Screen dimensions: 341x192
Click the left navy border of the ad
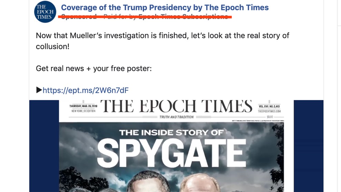pyautogui.click(x=44, y=146)
